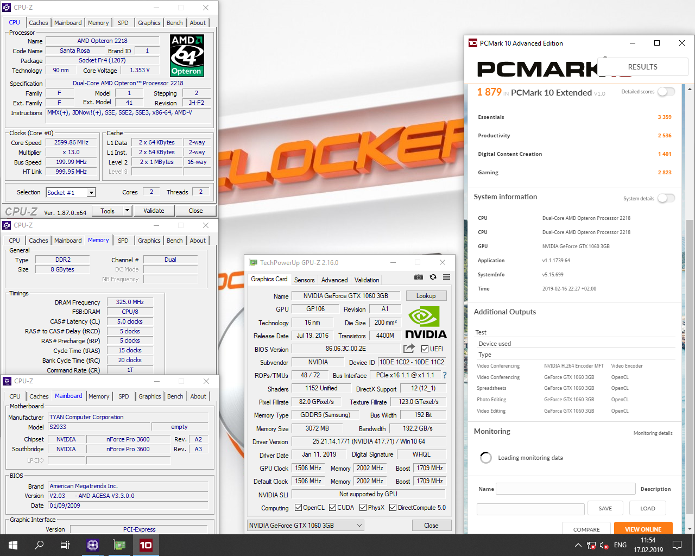Open Task View on the taskbar

(x=65, y=545)
